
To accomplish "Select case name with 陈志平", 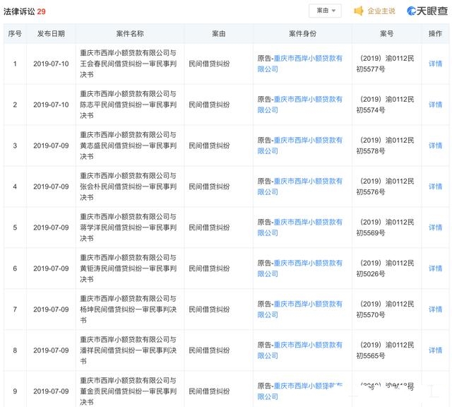I will pyautogui.click(x=129, y=105).
